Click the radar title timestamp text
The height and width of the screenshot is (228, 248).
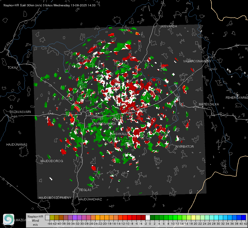(x=49, y=5)
